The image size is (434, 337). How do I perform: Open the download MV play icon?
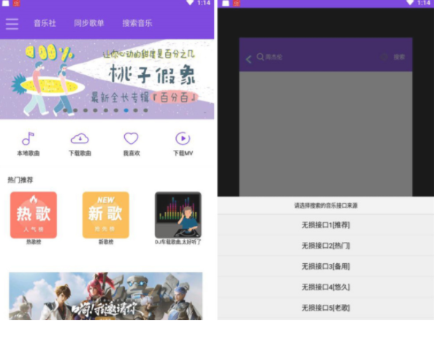click(183, 138)
